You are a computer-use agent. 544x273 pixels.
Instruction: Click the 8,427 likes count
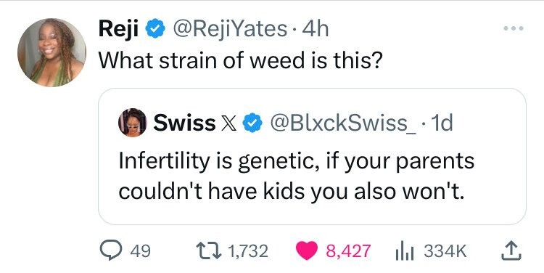pos(348,250)
